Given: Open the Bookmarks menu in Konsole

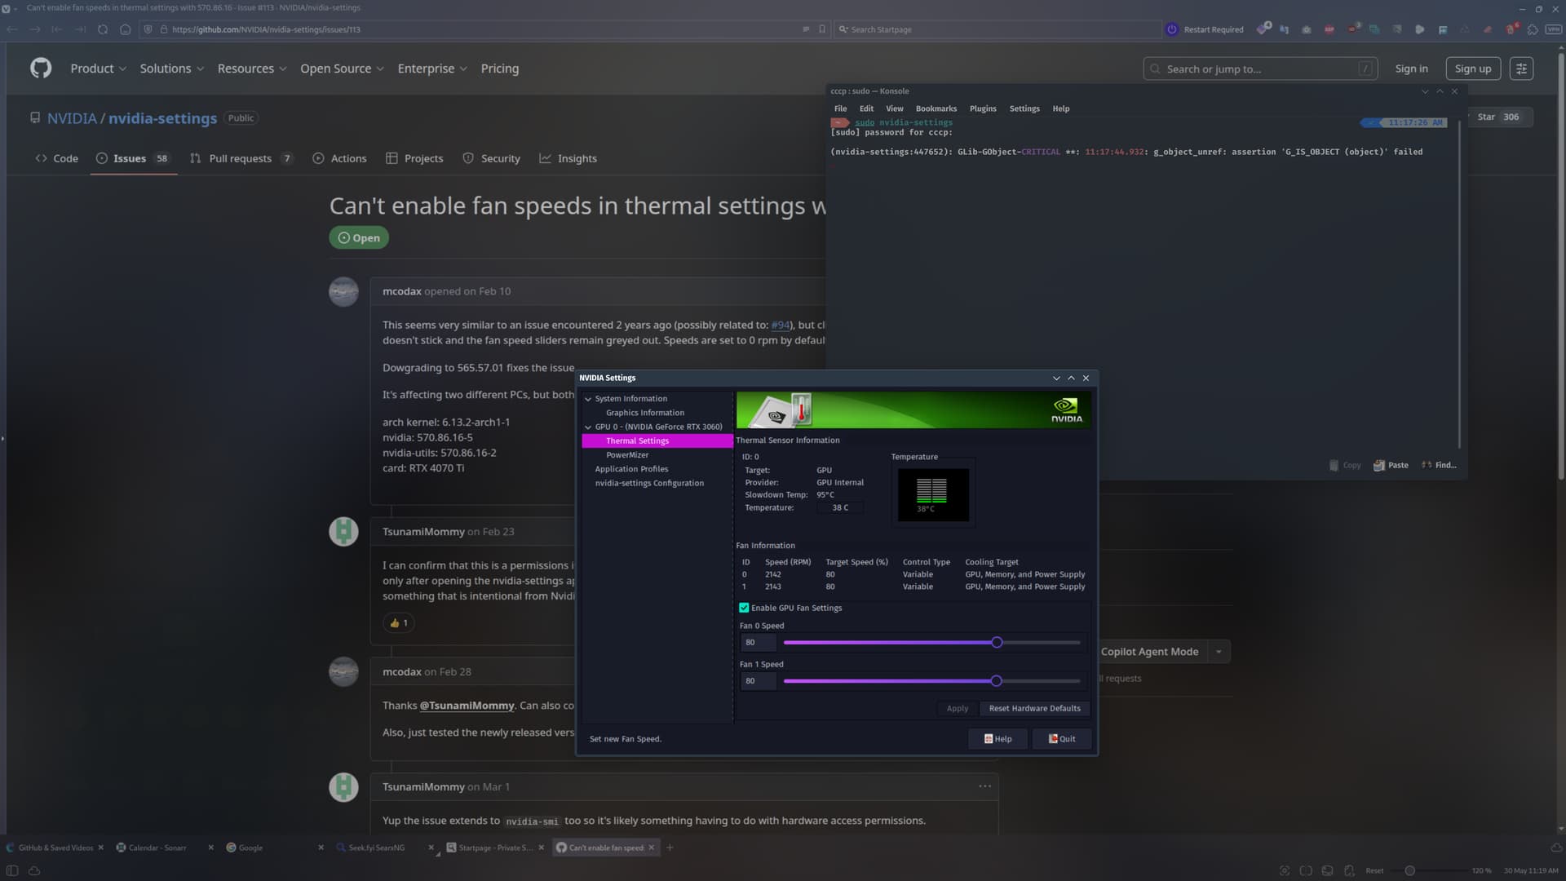Looking at the screenshot, I should click(x=936, y=108).
